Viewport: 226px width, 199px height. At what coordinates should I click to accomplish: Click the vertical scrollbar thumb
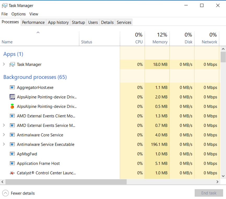point(223,57)
